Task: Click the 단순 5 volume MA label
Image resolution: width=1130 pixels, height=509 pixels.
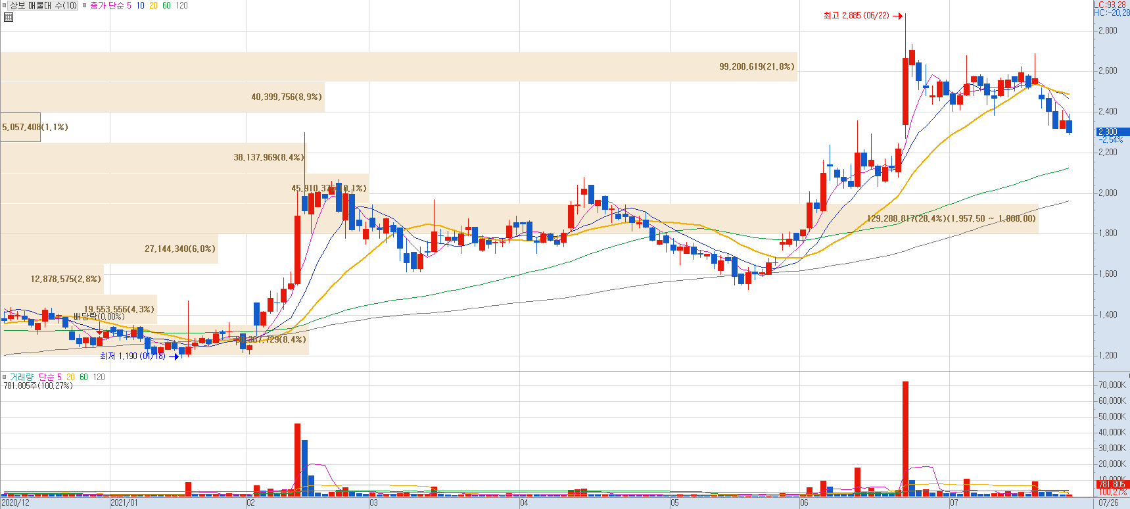Action: [50, 377]
